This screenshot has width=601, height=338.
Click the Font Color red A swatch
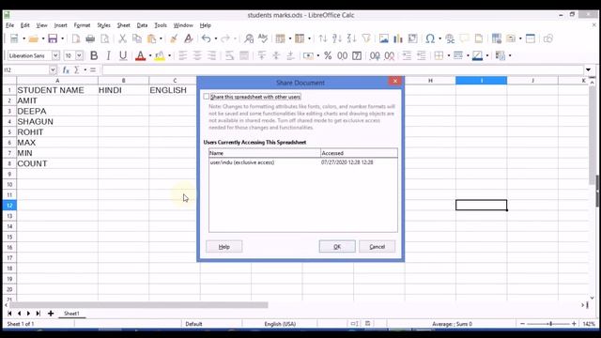141,56
